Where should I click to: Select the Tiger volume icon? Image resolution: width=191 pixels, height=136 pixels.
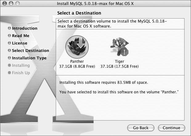[x=120, y=47]
